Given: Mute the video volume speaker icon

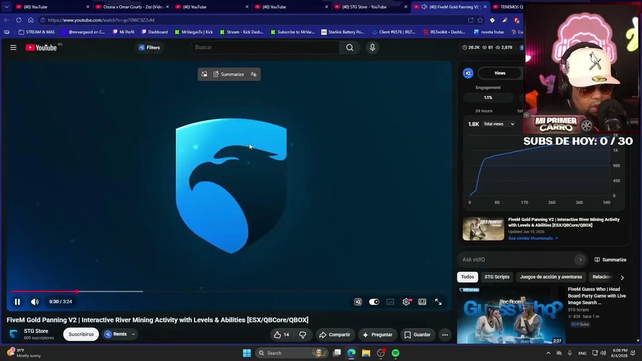Looking at the screenshot, I should [x=35, y=302].
